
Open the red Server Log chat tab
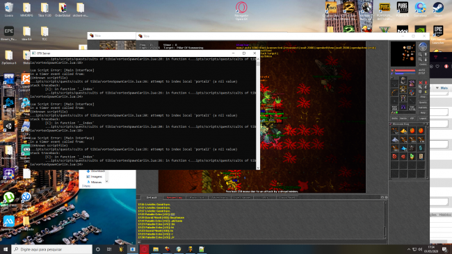[175, 198]
